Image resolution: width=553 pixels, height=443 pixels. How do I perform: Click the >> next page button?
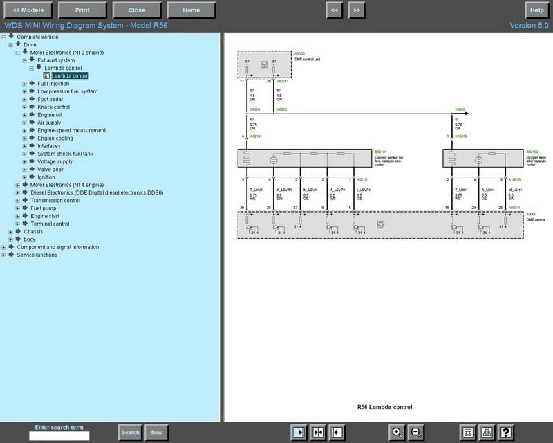(357, 10)
